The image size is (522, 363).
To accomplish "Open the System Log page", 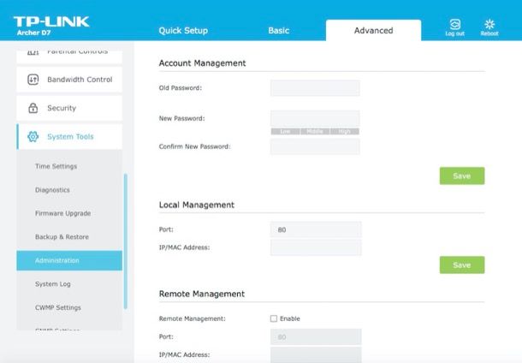I will [x=52, y=284].
